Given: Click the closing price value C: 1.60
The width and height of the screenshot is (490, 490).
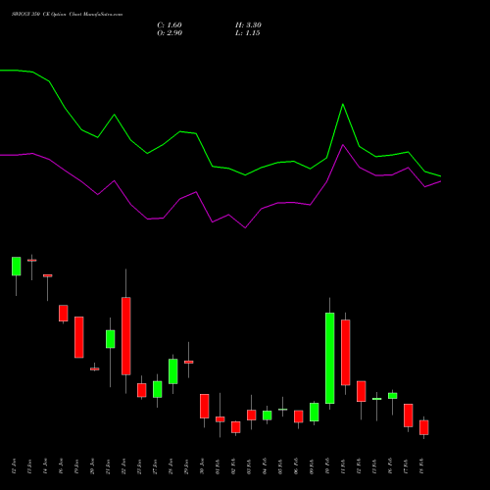Looking at the screenshot, I should (x=170, y=25).
